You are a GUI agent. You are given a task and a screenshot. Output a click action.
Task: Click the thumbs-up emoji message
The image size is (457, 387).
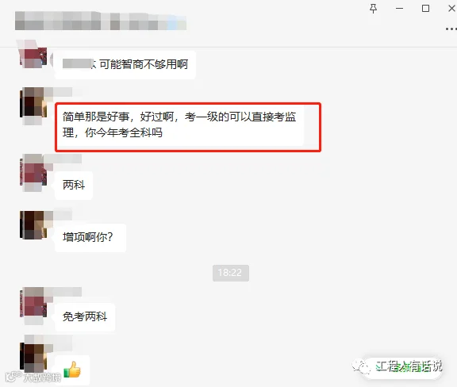[72, 370]
